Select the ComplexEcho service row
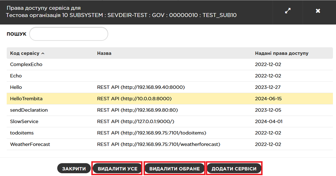 pyautogui.click(x=26, y=64)
